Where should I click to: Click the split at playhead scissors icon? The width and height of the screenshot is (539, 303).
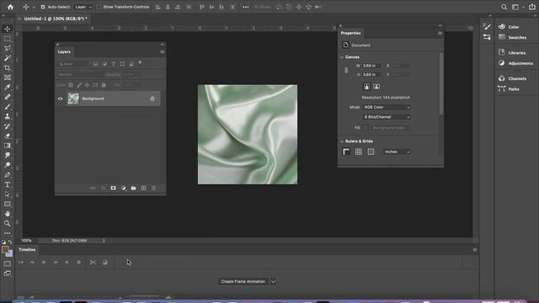[x=93, y=262]
